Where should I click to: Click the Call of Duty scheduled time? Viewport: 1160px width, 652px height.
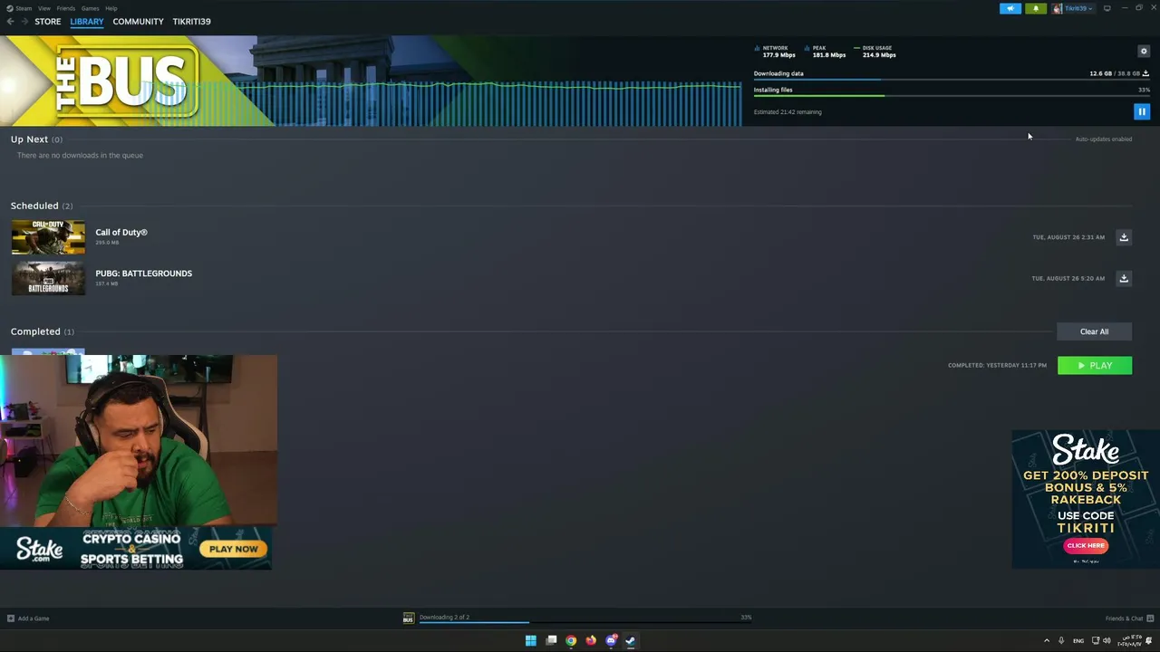click(x=1068, y=237)
